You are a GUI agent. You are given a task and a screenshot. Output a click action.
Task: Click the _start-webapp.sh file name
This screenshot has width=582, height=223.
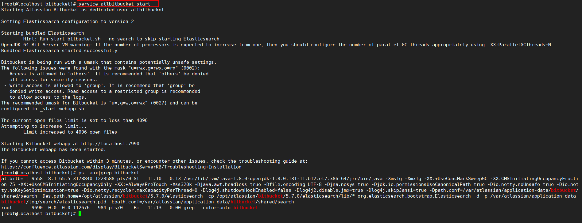point(62,109)
